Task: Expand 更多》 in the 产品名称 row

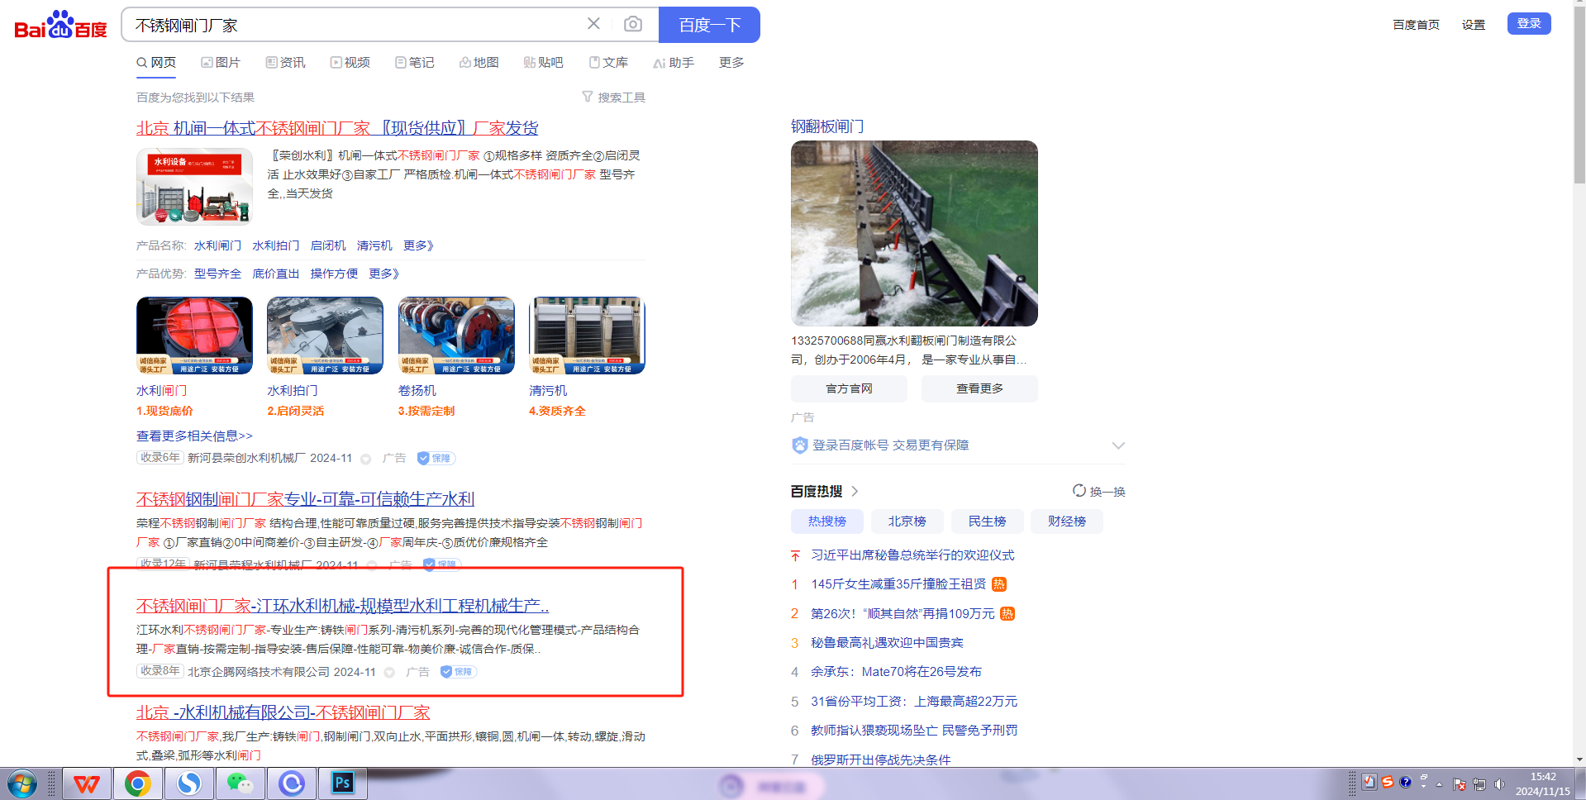Action: click(x=418, y=245)
